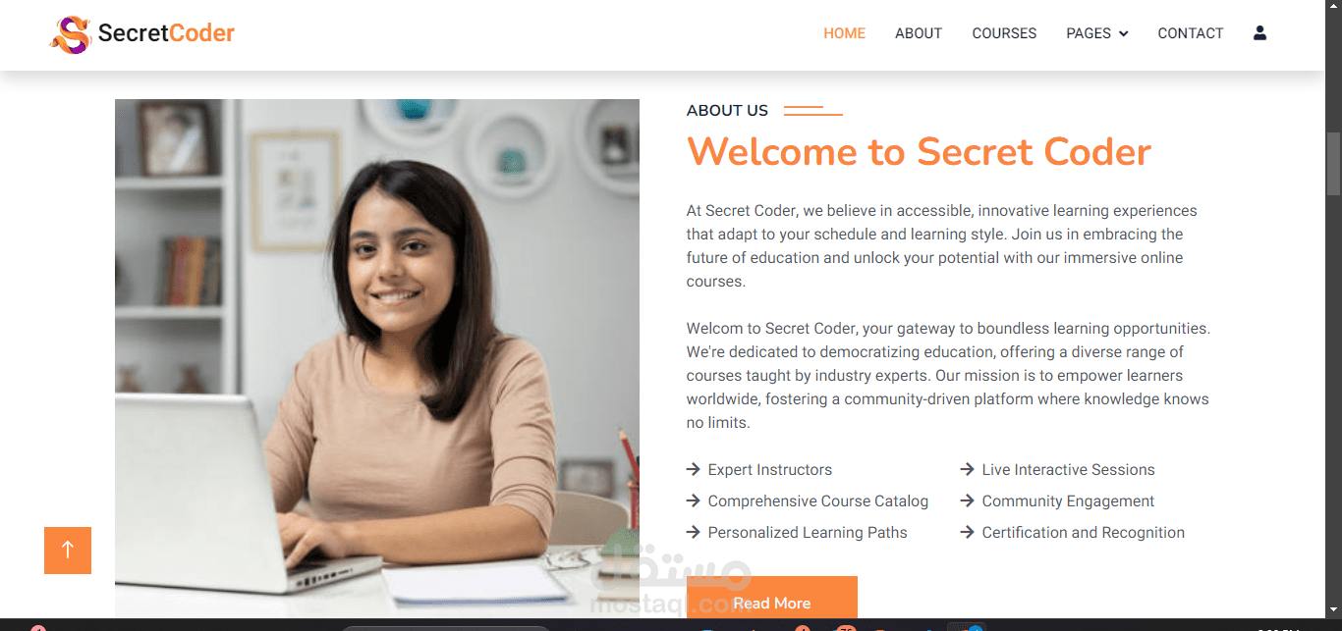Click the orange back-to-top arrow button
This screenshot has height=631, width=1342.
68,550
